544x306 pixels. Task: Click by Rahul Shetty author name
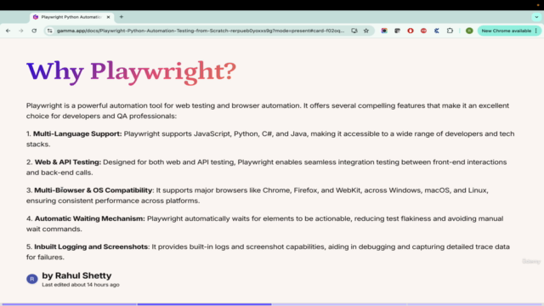pyautogui.click(x=76, y=275)
